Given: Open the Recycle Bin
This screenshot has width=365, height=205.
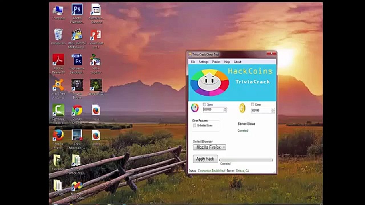Looking at the screenshot, I should tap(58, 35).
